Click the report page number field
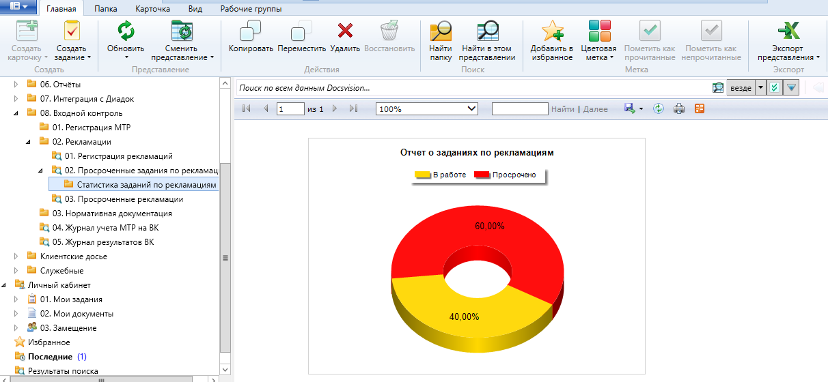Screen dimensions: 828x382 290,108
